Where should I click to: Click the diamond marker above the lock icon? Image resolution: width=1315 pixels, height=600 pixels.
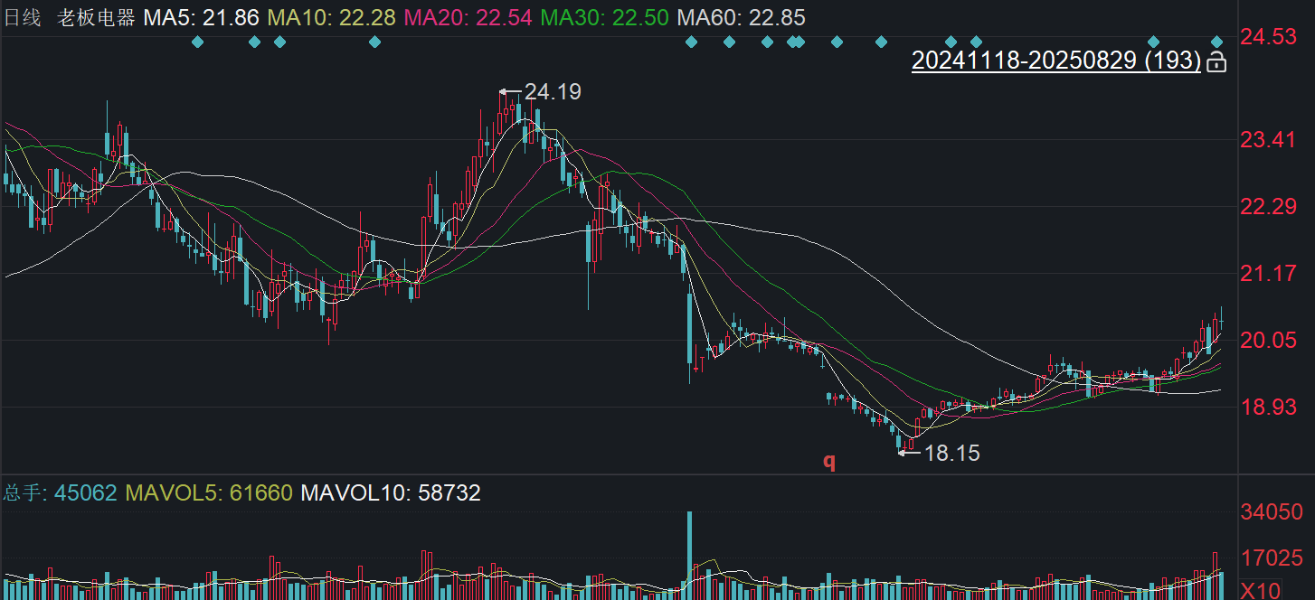1217,42
